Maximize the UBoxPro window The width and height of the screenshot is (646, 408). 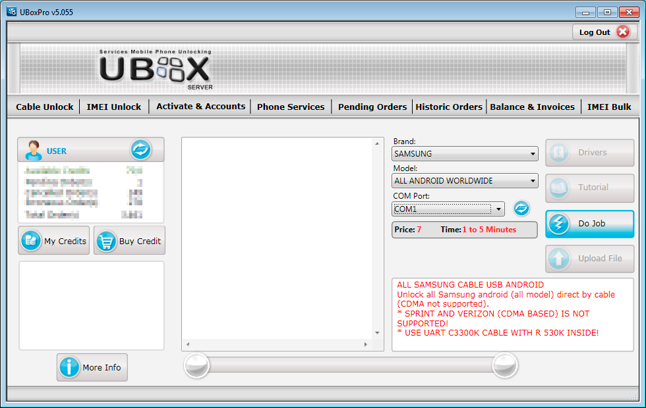tap(607, 13)
